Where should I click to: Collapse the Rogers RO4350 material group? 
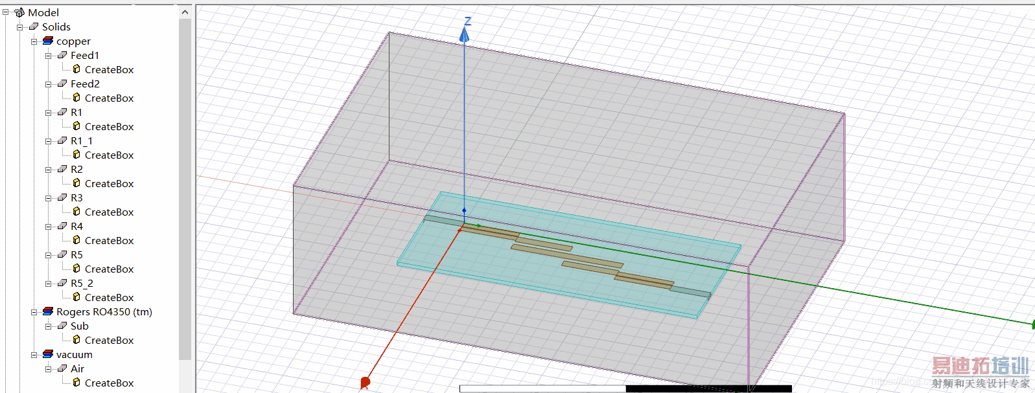coord(34,312)
